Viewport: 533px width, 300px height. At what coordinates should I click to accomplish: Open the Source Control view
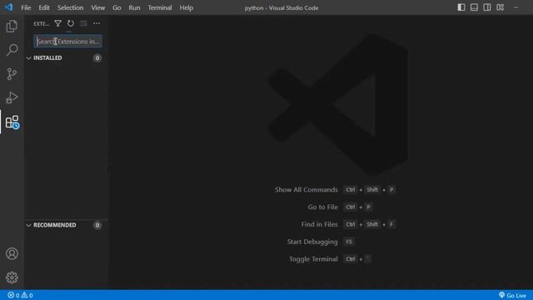tap(12, 74)
